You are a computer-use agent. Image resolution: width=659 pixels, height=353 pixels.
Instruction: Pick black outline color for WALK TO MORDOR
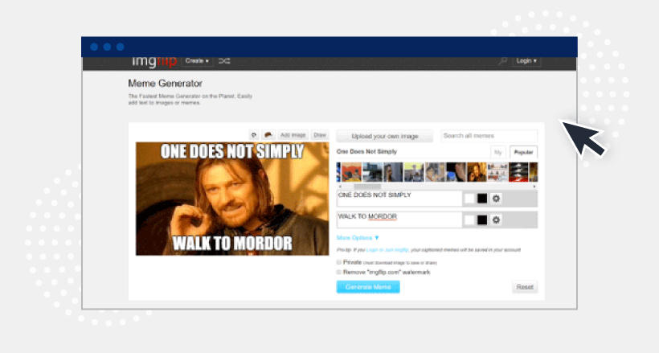[x=482, y=220]
